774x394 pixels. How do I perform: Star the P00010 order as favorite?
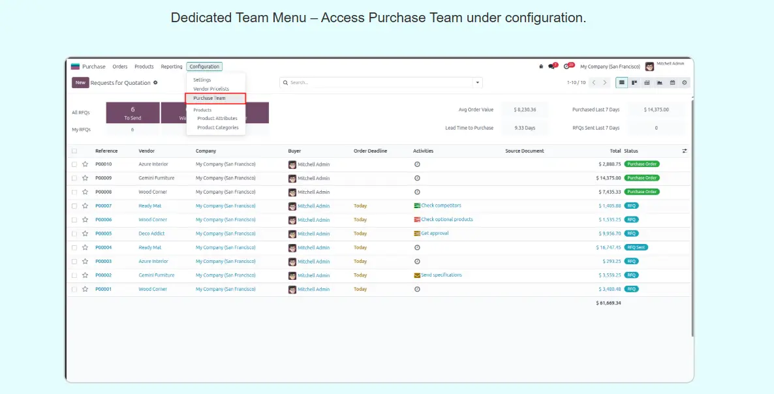tap(85, 164)
